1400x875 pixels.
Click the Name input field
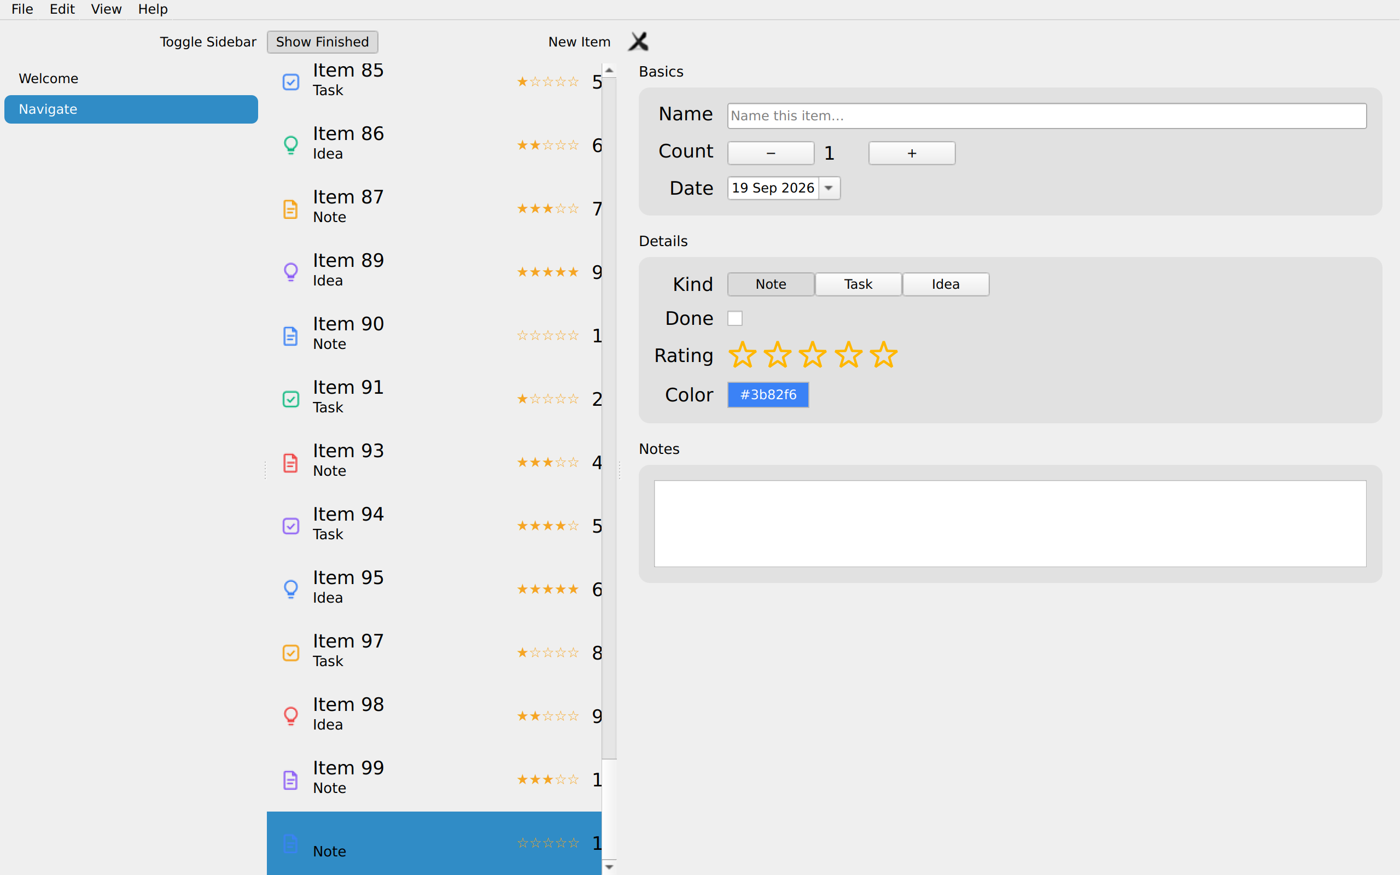pyautogui.click(x=1047, y=116)
